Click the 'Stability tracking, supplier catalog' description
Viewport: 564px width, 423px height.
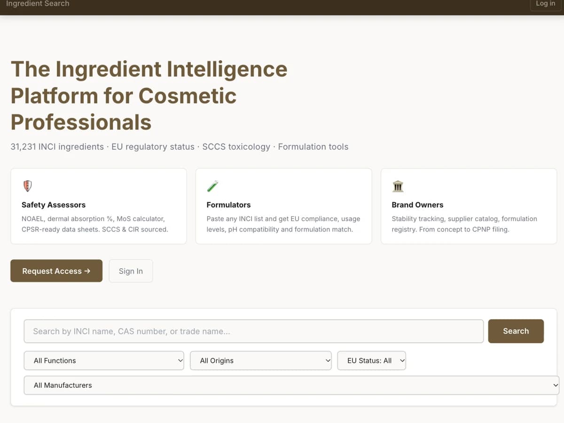coord(464,224)
